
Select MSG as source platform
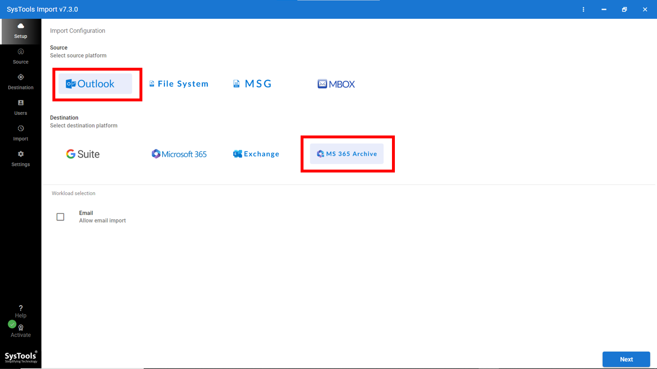point(253,84)
